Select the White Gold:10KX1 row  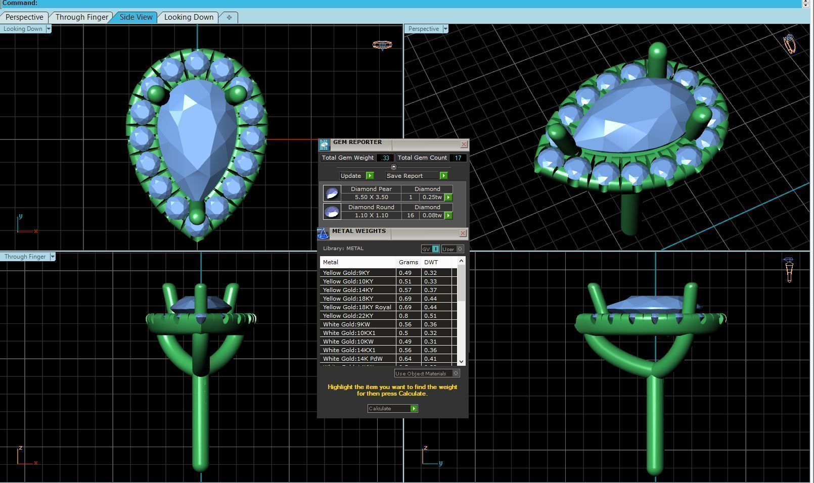click(x=388, y=333)
